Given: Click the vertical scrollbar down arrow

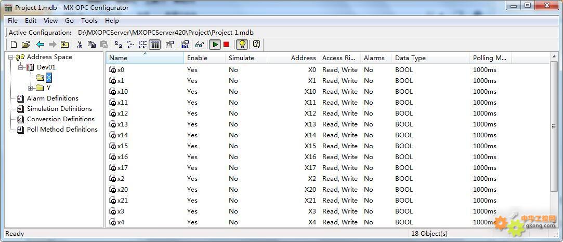Looking at the screenshot, I should pos(554,222).
